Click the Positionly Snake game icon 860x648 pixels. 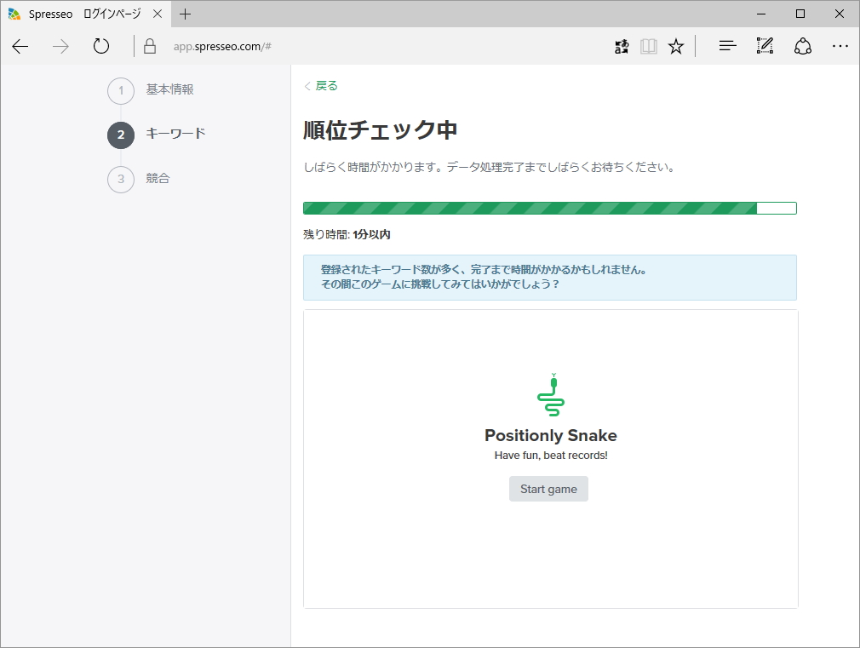coord(550,393)
